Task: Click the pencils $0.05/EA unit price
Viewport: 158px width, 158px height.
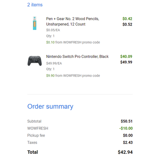Action: click(53, 30)
